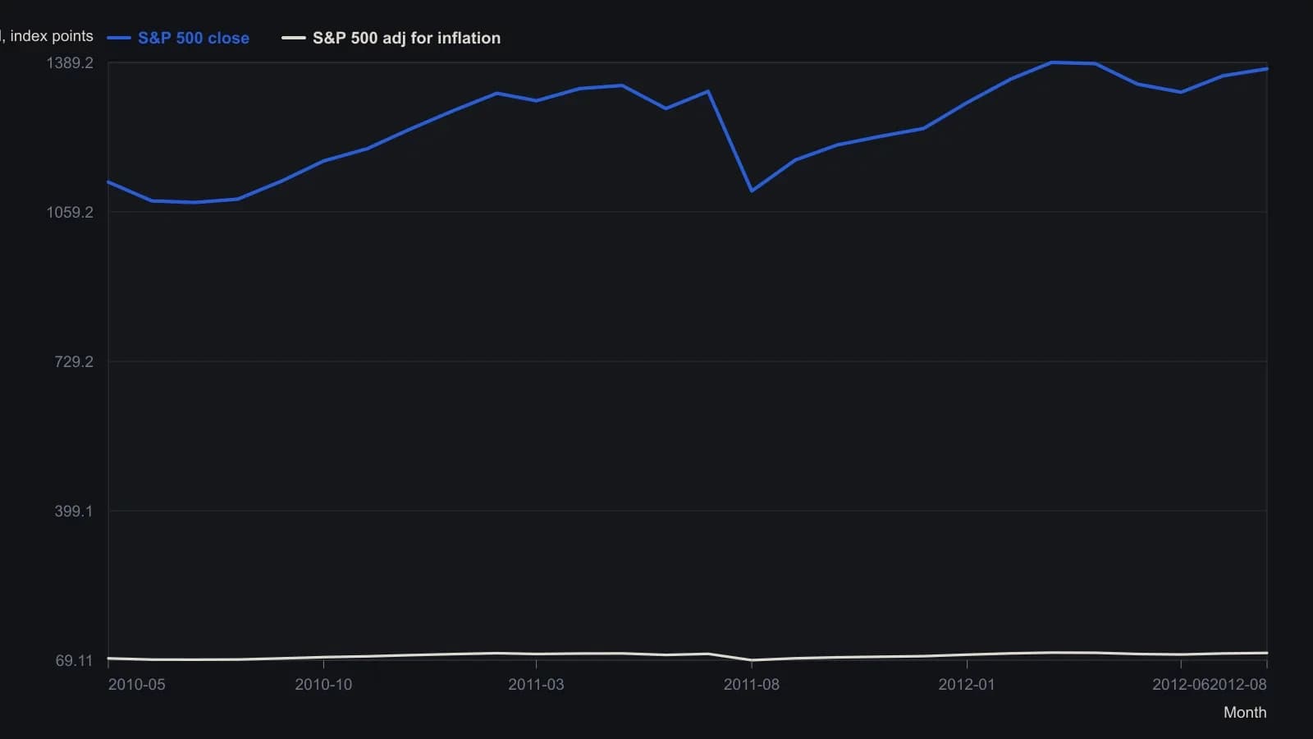The width and height of the screenshot is (1313, 739).
Task: Click the blue S&P 500 close legend swatch
Action: coord(119,38)
